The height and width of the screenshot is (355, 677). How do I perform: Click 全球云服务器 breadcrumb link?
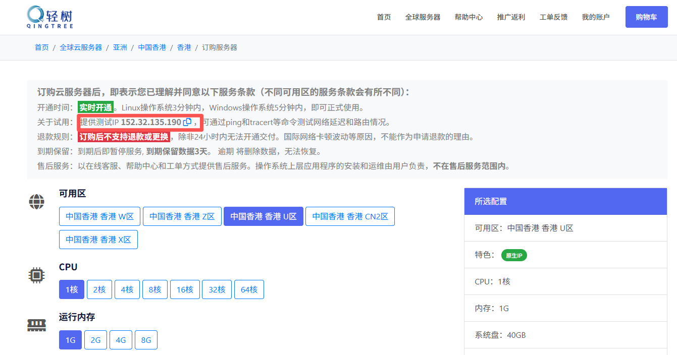click(x=81, y=47)
